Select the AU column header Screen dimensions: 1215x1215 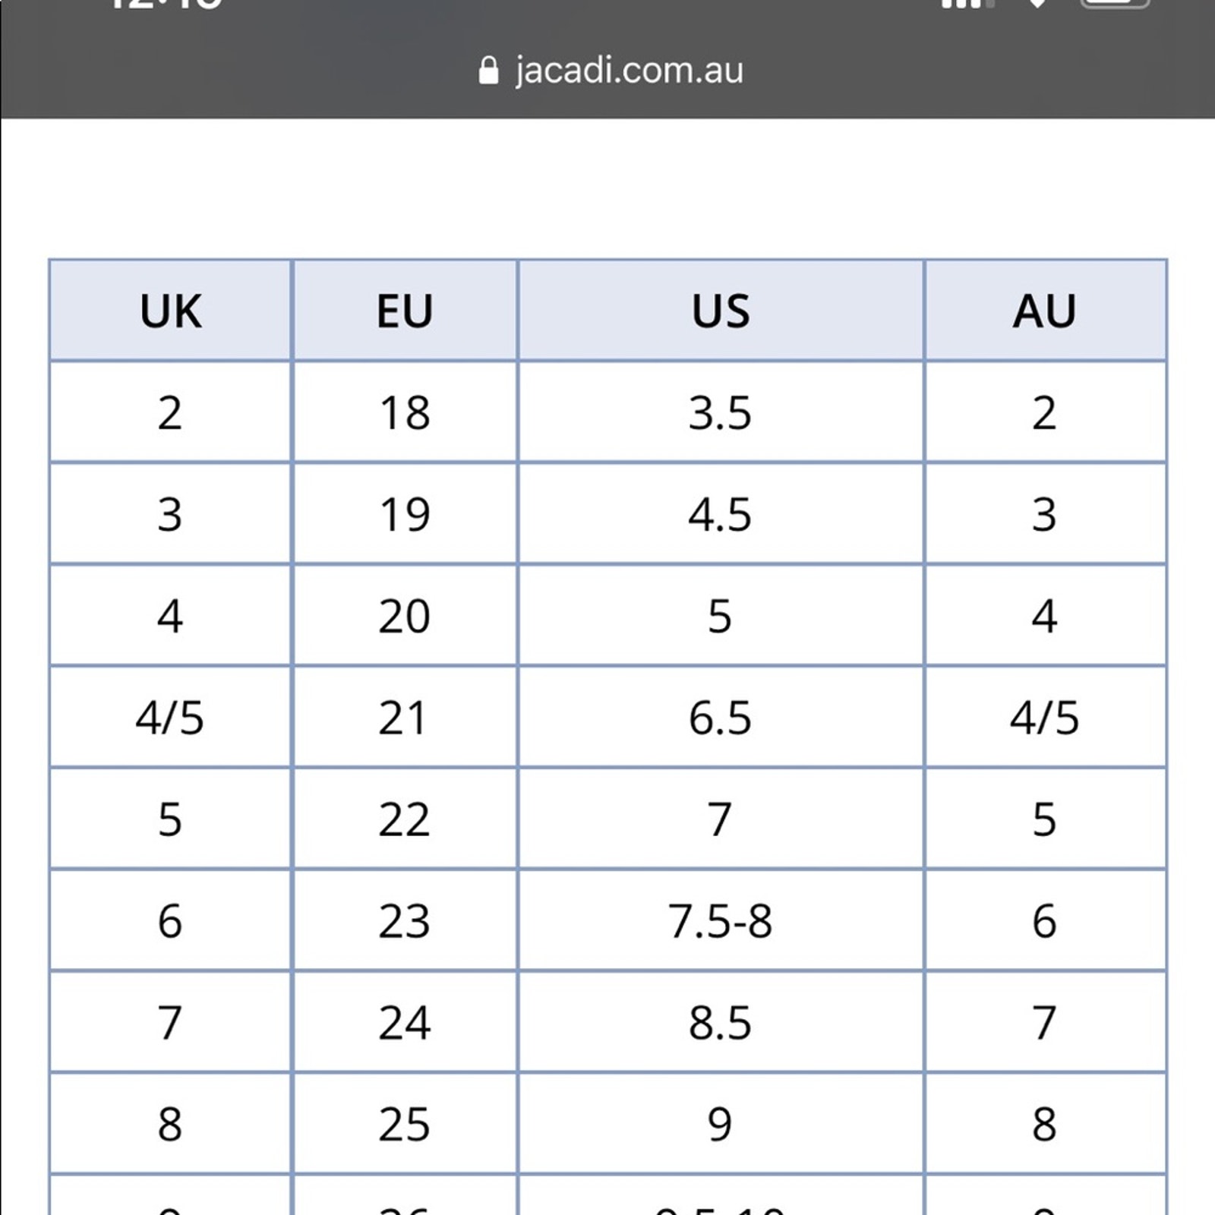pos(1045,310)
